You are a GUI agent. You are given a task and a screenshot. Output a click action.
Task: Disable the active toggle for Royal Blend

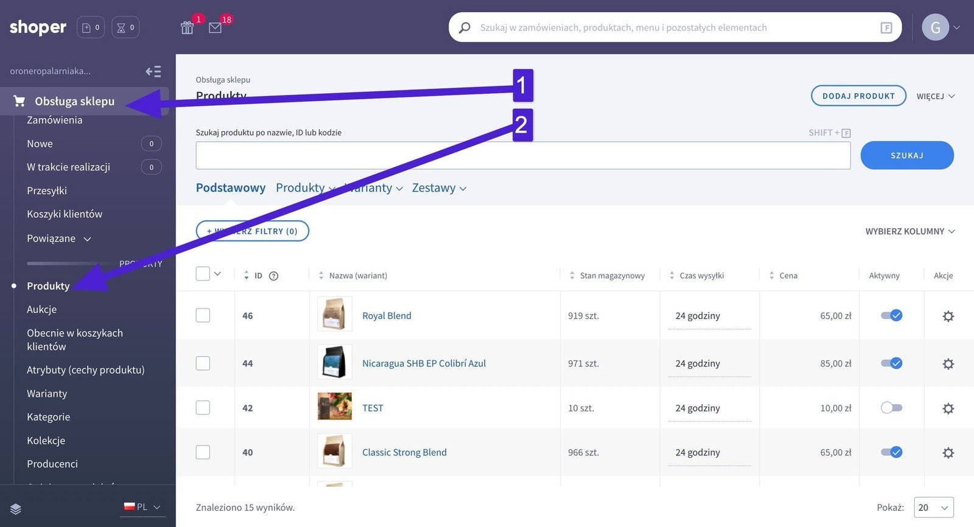click(891, 315)
